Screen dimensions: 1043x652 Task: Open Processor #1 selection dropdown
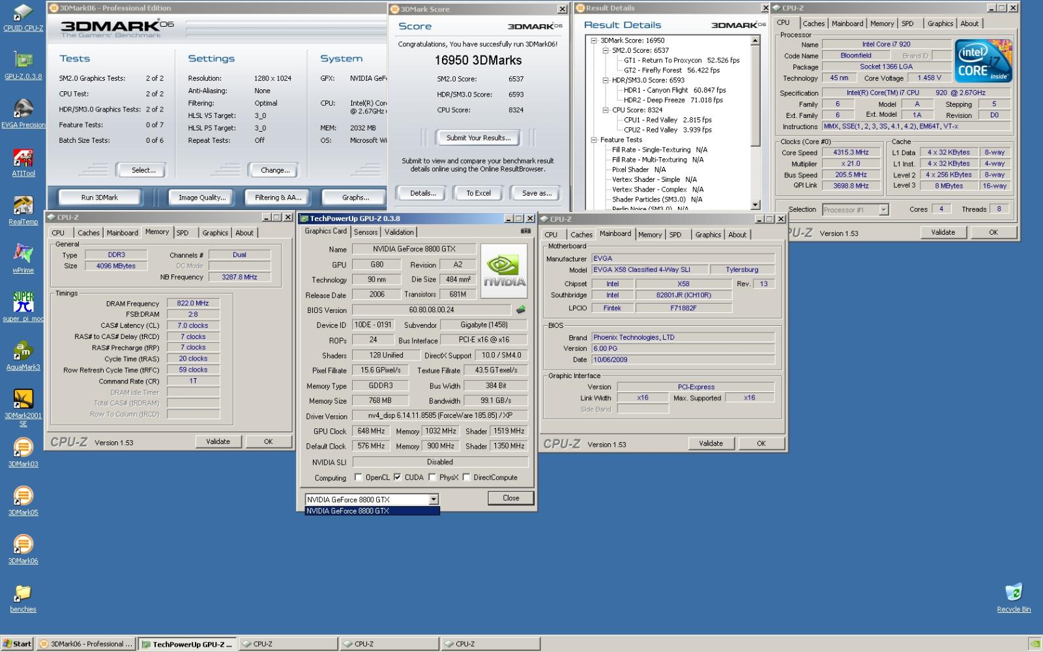click(x=883, y=210)
